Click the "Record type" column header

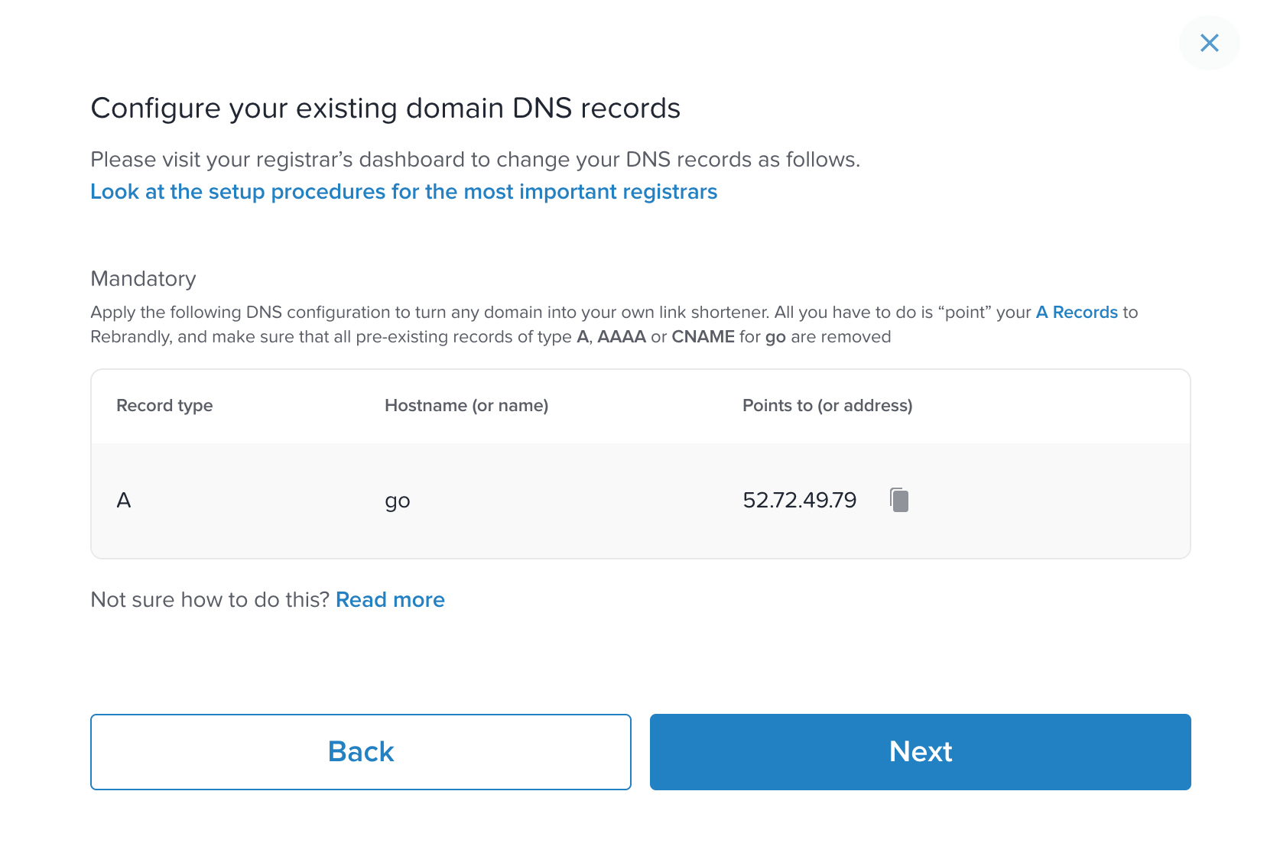[164, 406]
